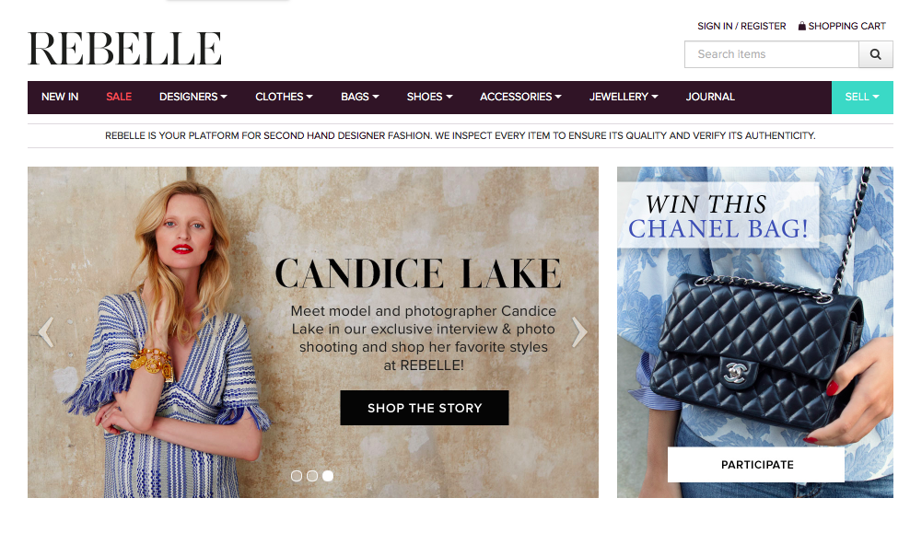Screen dimensions: 910x533
Task: Expand the Bags dropdown menu
Action: (x=360, y=97)
